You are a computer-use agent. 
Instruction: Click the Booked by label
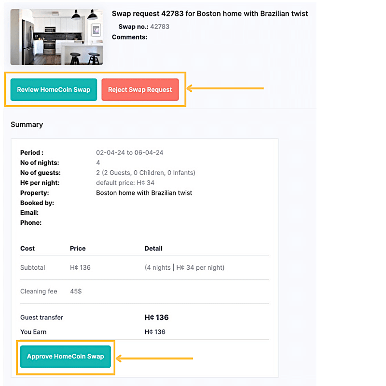click(x=37, y=203)
